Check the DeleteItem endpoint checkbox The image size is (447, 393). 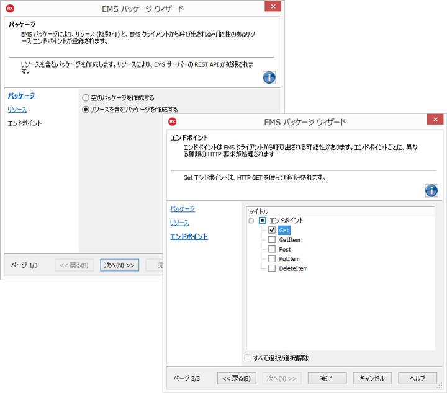coord(272,268)
